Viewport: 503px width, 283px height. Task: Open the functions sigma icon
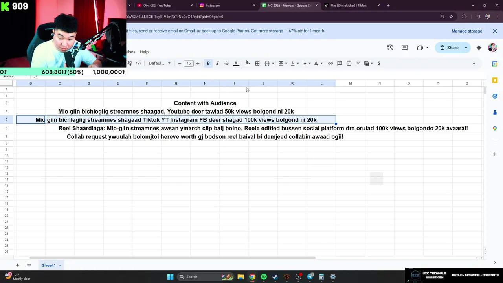point(379,63)
